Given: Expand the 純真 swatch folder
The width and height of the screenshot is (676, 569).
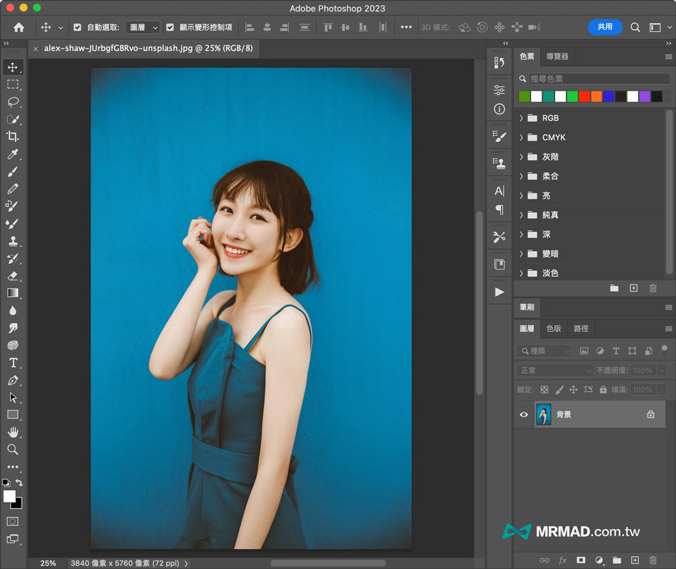Looking at the screenshot, I should pyautogui.click(x=521, y=215).
